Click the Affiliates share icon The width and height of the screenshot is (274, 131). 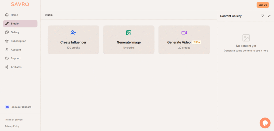(7, 67)
